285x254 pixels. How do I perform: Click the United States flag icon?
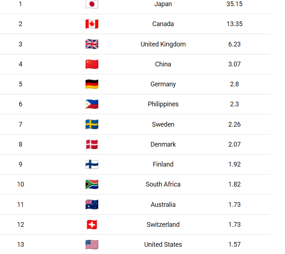[x=92, y=245]
